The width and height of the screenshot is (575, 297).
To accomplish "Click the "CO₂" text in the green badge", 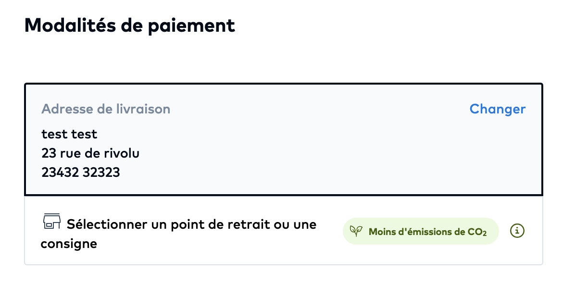I will tap(477, 232).
